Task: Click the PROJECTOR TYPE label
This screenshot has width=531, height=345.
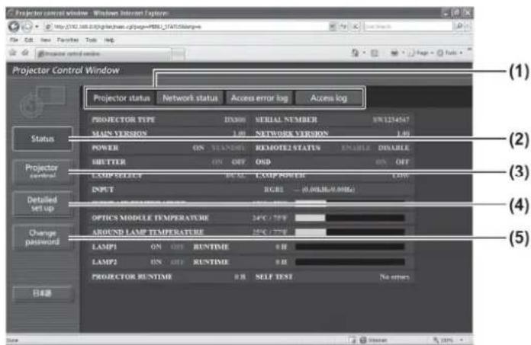Action: pyautogui.click(x=124, y=120)
